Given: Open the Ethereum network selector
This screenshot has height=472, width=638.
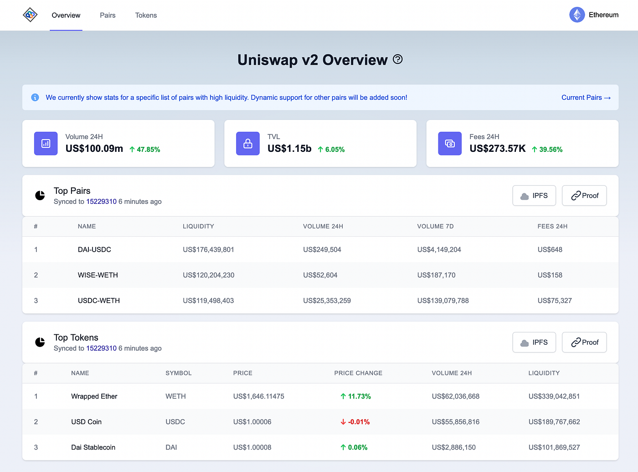Looking at the screenshot, I should pyautogui.click(x=594, y=15).
